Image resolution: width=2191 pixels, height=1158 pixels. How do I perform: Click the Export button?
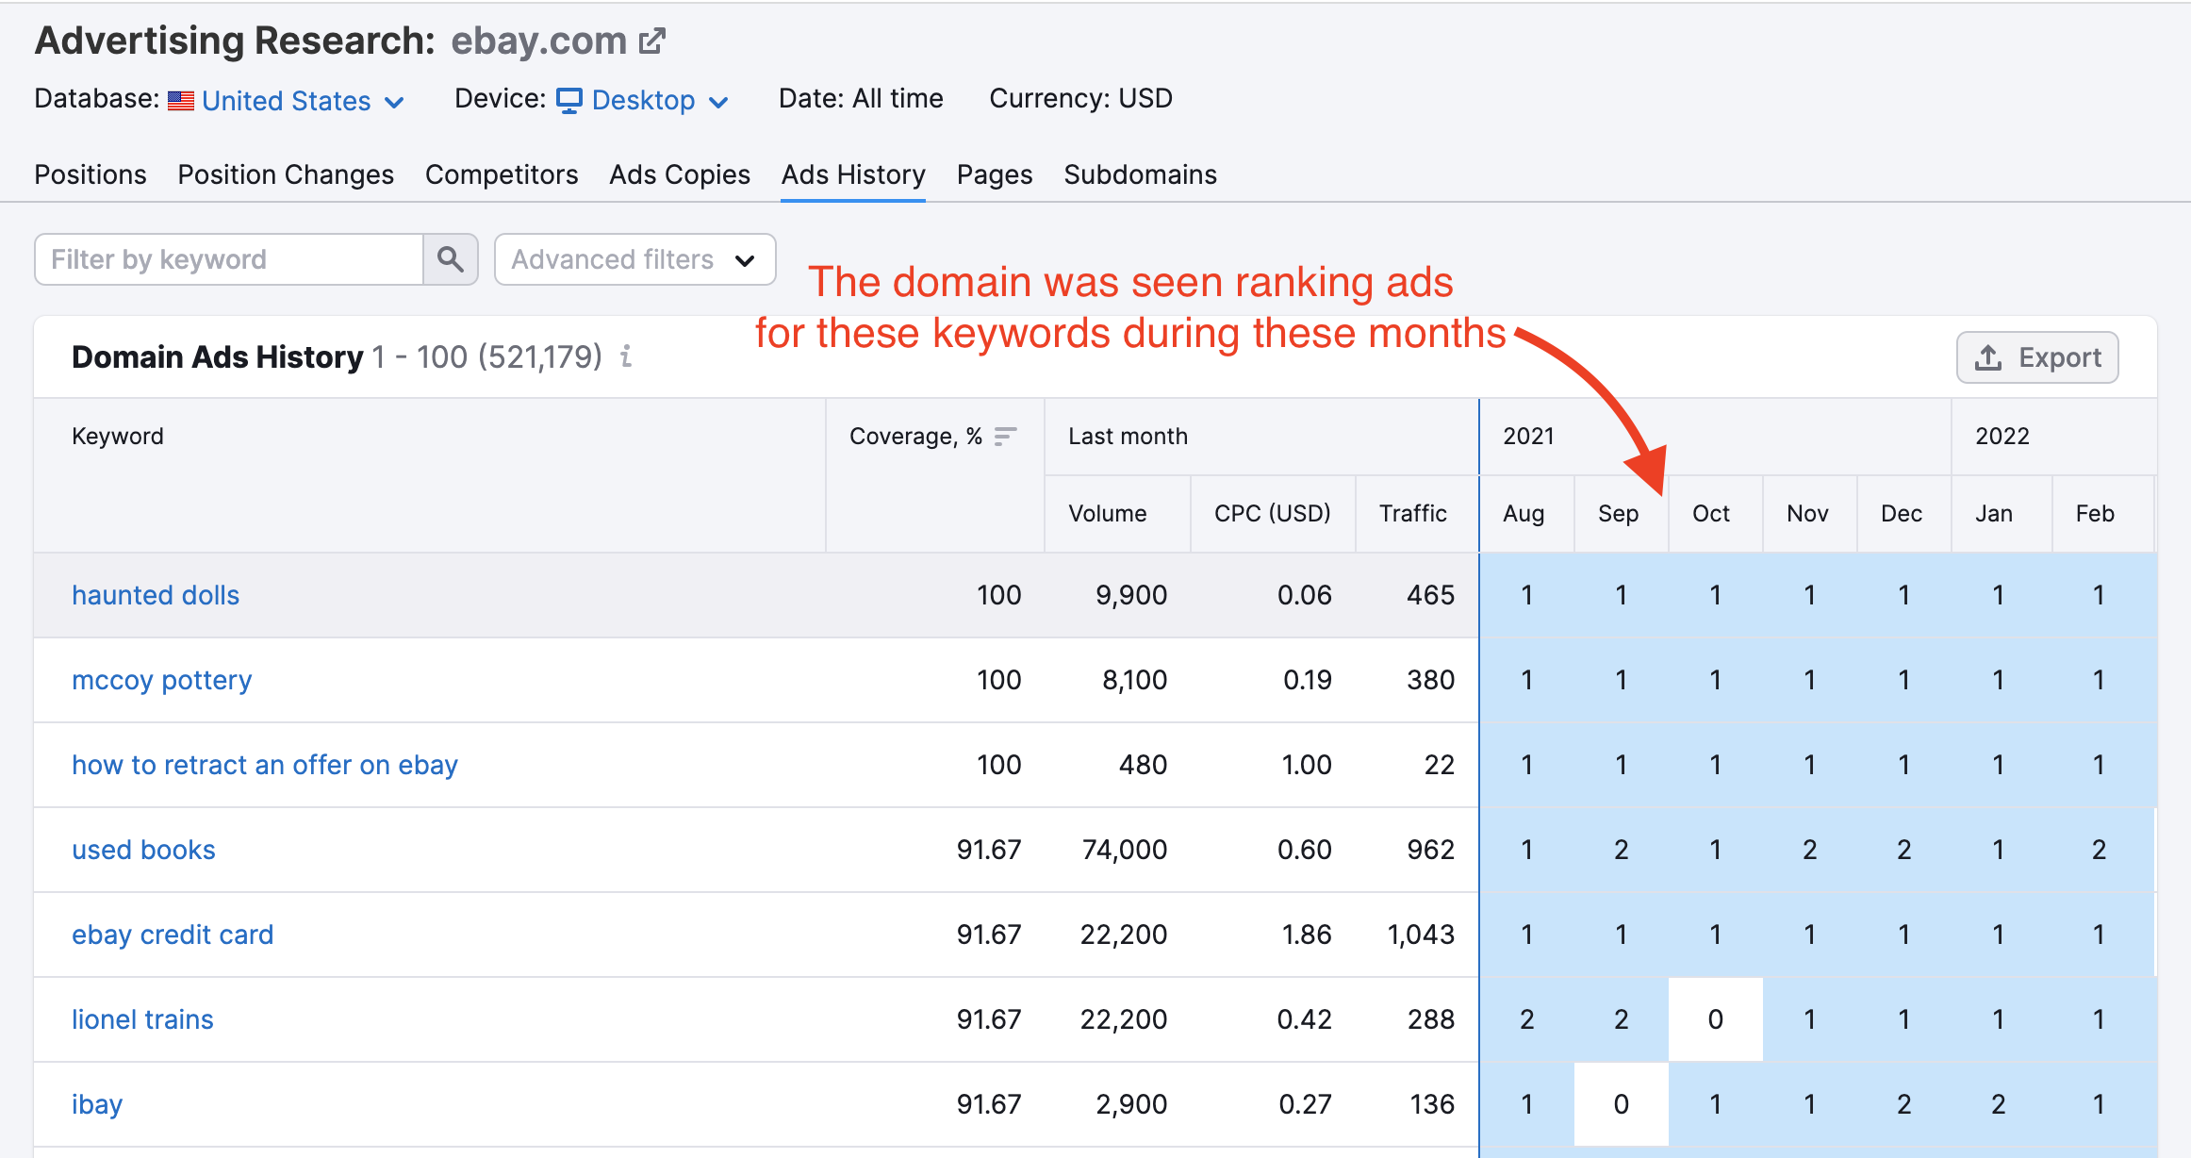2037,357
